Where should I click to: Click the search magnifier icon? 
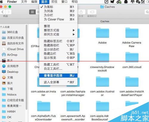(147, 12)
